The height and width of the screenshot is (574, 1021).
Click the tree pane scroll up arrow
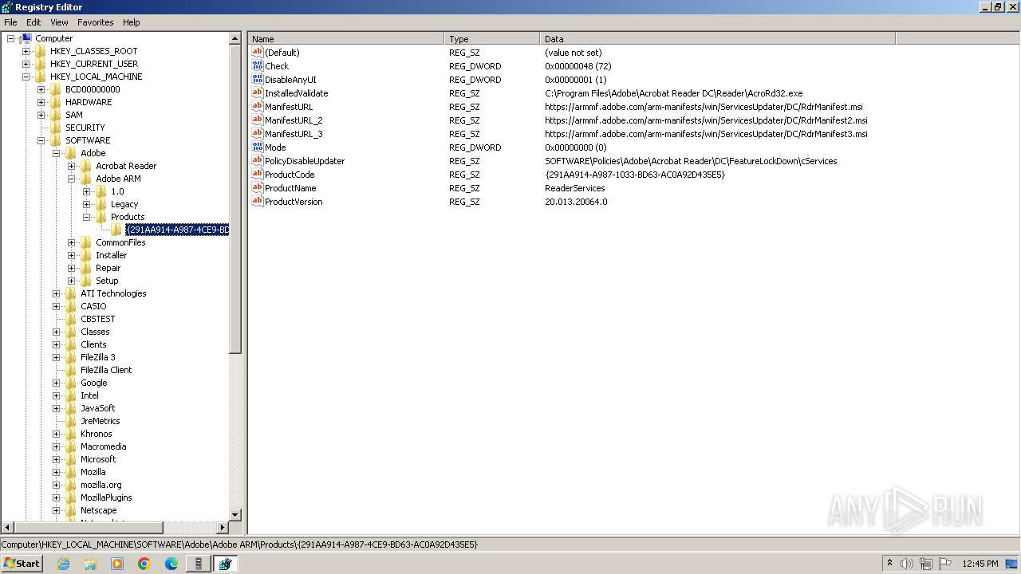[235, 38]
